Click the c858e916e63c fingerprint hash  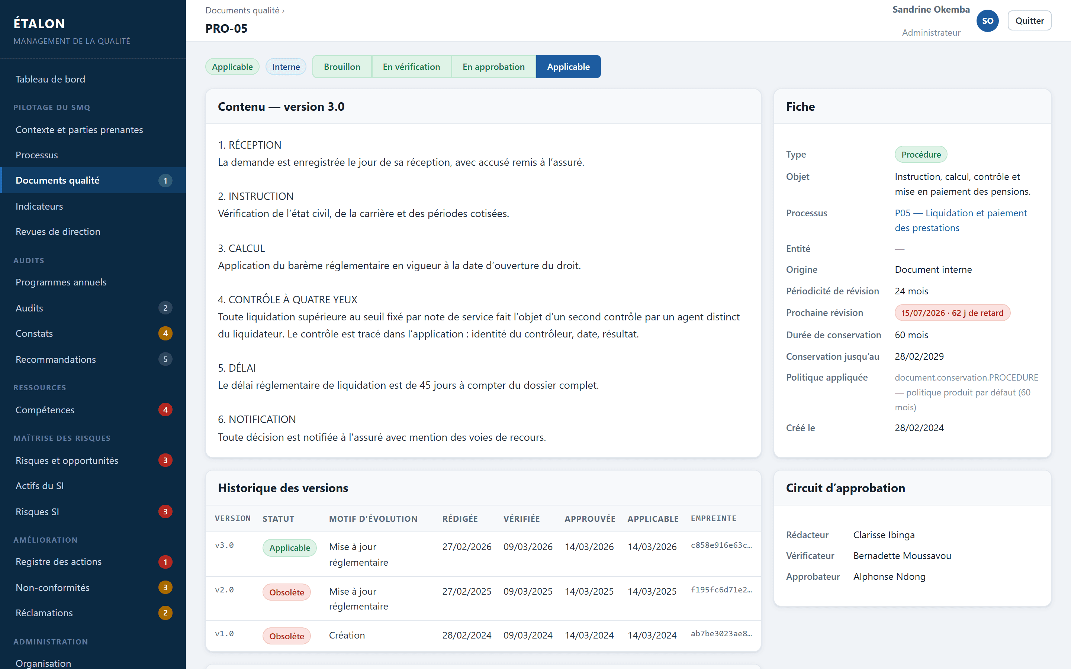(x=721, y=545)
